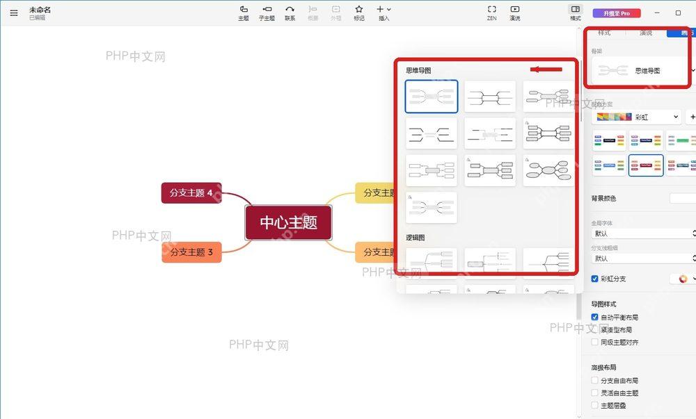Click the structure popup scrollbar
Image resolution: width=696 pixels, height=419 pixels.
coord(581,92)
